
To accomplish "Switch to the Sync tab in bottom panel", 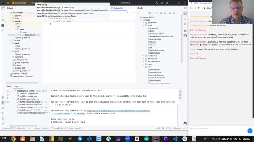I will tap(17, 86).
